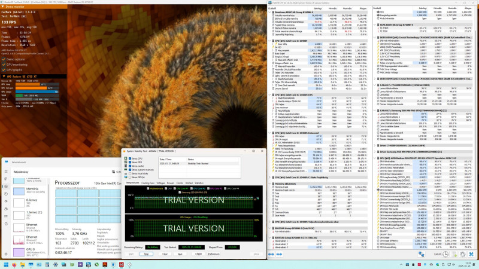Collapse ACPI BIOSTAR group in HWiNFO
This screenshot has width=479, height=269.
(x=375, y=25)
